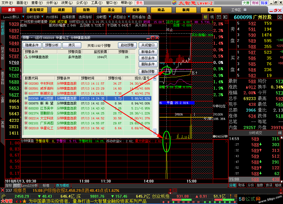
Task: Click the 删除预警 button
Action: click(x=148, y=72)
